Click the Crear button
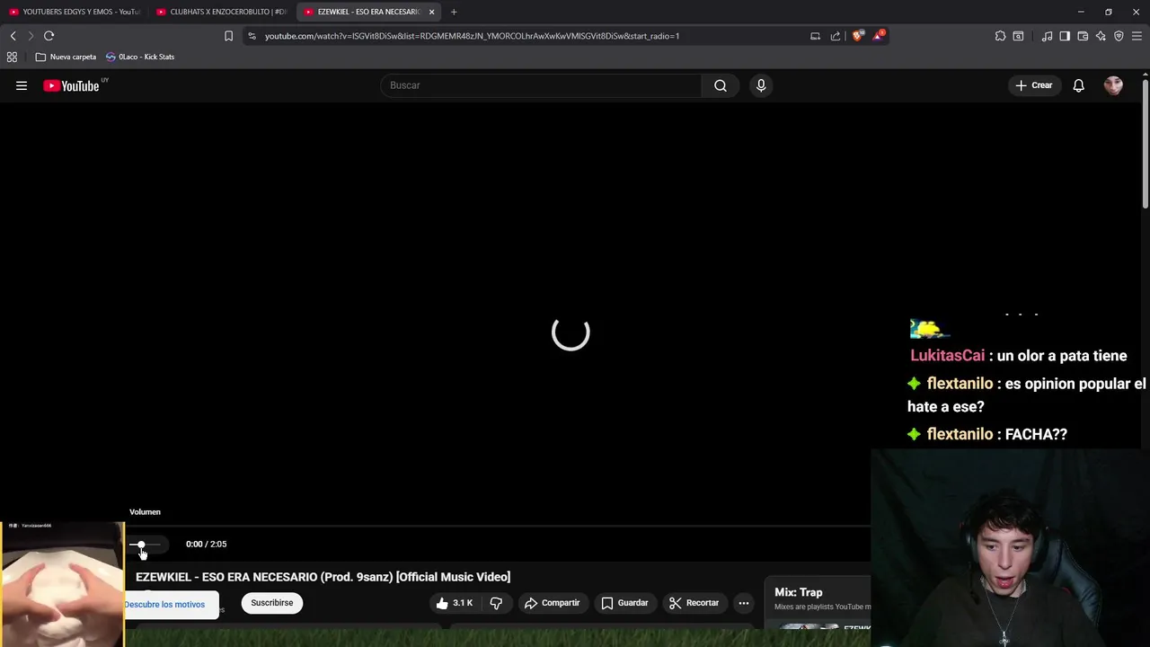Image resolution: width=1150 pixels, height=647 pixels. 1033,85
